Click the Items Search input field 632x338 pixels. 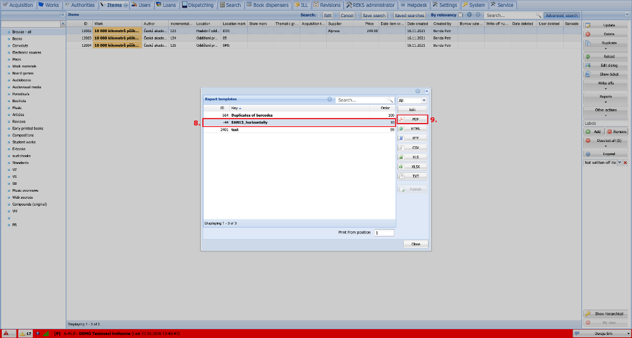(511, 15)
